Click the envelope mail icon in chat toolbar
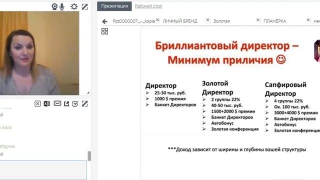Screen dimensions: 320x180 tap(57, 103)
